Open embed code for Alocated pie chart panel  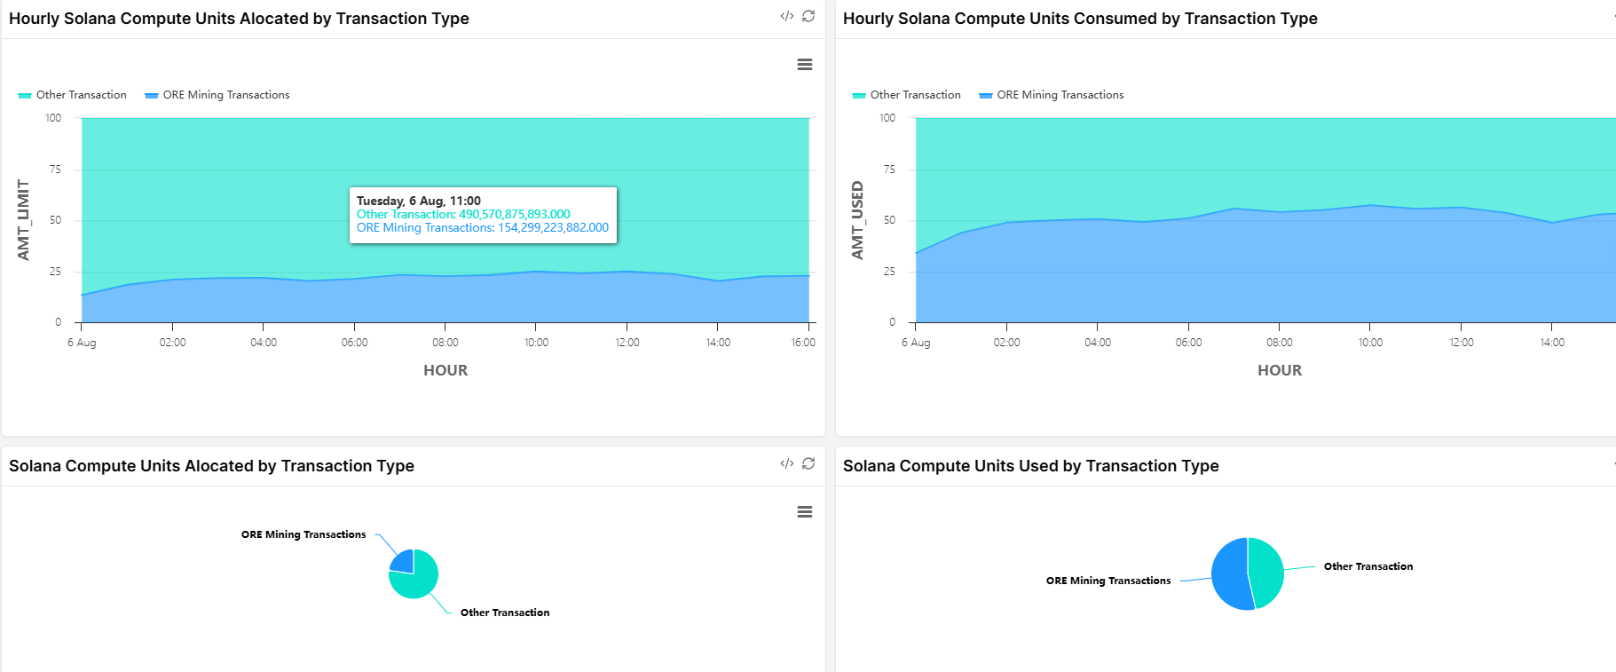click(x=786, y=463)
